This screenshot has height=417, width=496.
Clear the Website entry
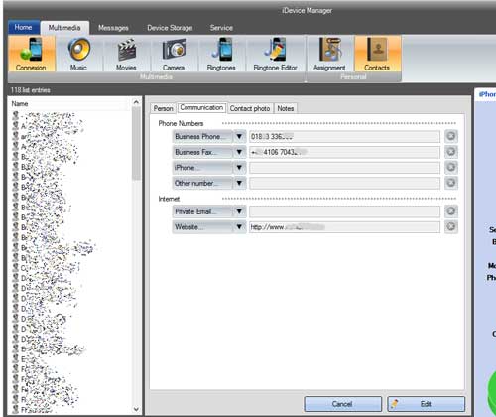[451, 226]
